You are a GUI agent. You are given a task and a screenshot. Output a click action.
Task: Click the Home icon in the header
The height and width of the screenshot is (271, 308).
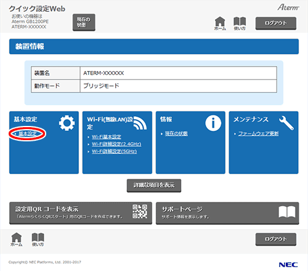[x=220, y=23]
